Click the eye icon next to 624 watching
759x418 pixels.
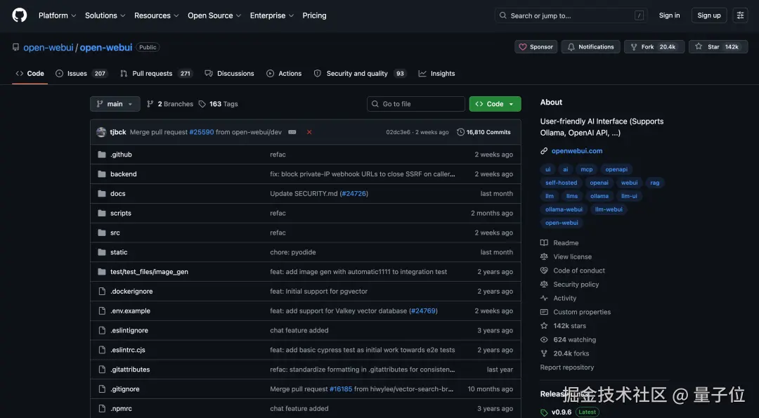pyautogui.click(x=544, y=339)
